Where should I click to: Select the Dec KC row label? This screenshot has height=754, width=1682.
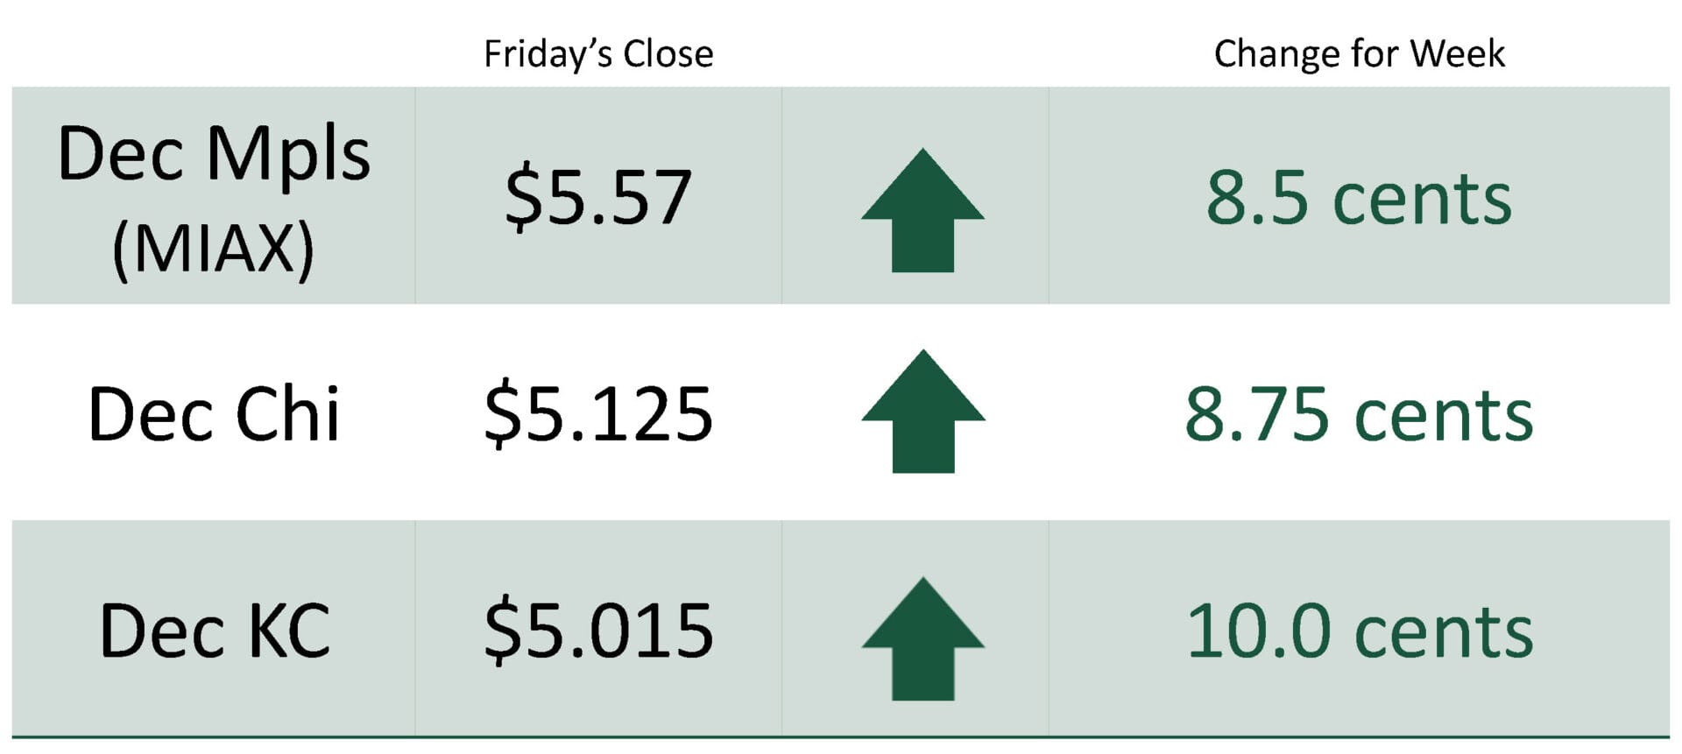(215, 631)
